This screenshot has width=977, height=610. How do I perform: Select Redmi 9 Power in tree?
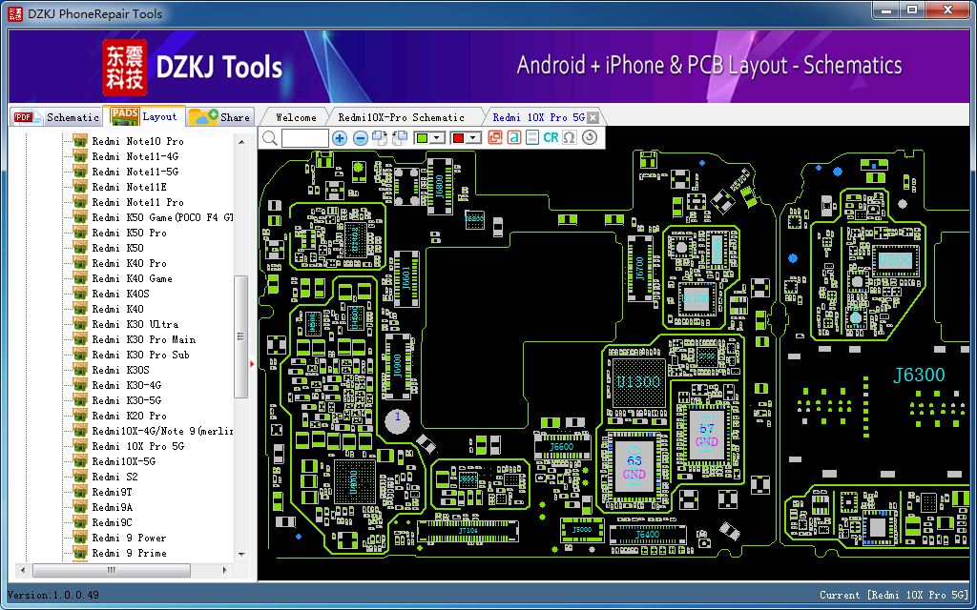pos(130,538)
